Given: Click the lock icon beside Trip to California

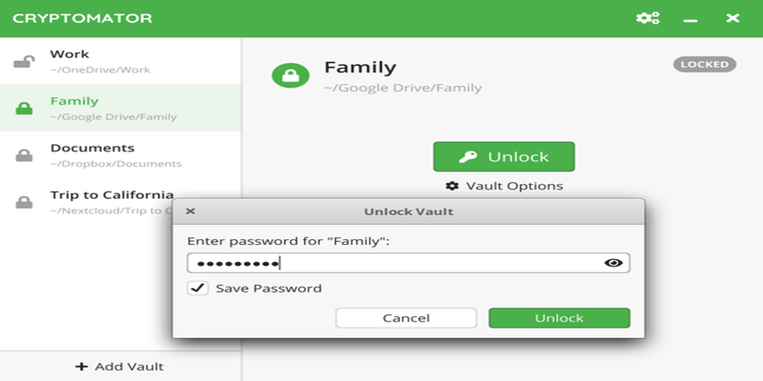Looking at the screenshot, I should point(24,202).
